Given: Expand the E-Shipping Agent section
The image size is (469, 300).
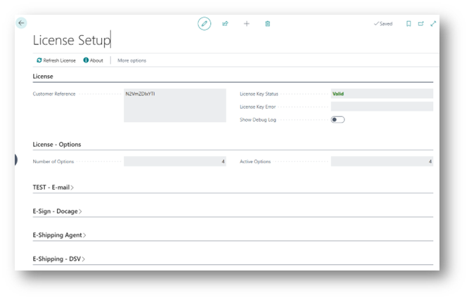Looking at the screenshot, I should pyautogui.click(x=59, y=235).
